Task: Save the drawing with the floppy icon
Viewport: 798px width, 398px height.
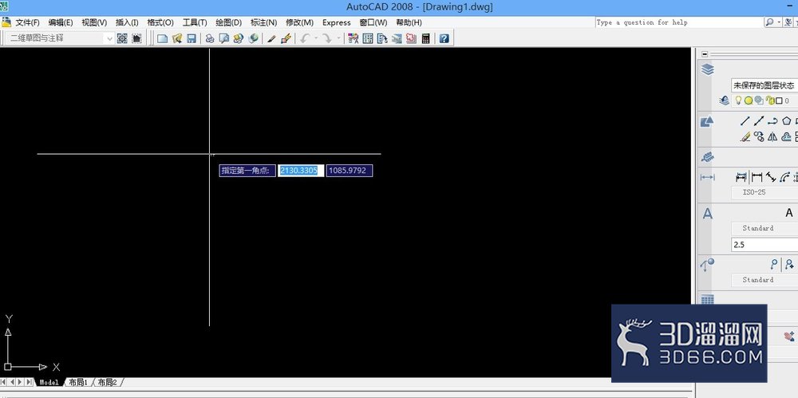Action: coord(192,38)
